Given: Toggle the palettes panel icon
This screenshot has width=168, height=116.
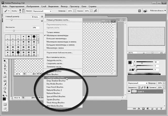Looking at the screenshot, I should click(x=139, y=11).
